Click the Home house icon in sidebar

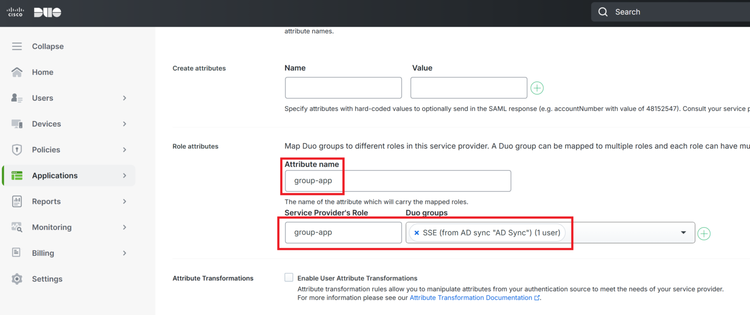[17, 72]
